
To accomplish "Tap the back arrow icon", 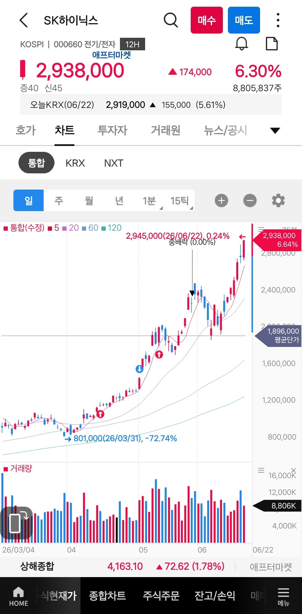I will coord(24,20).
